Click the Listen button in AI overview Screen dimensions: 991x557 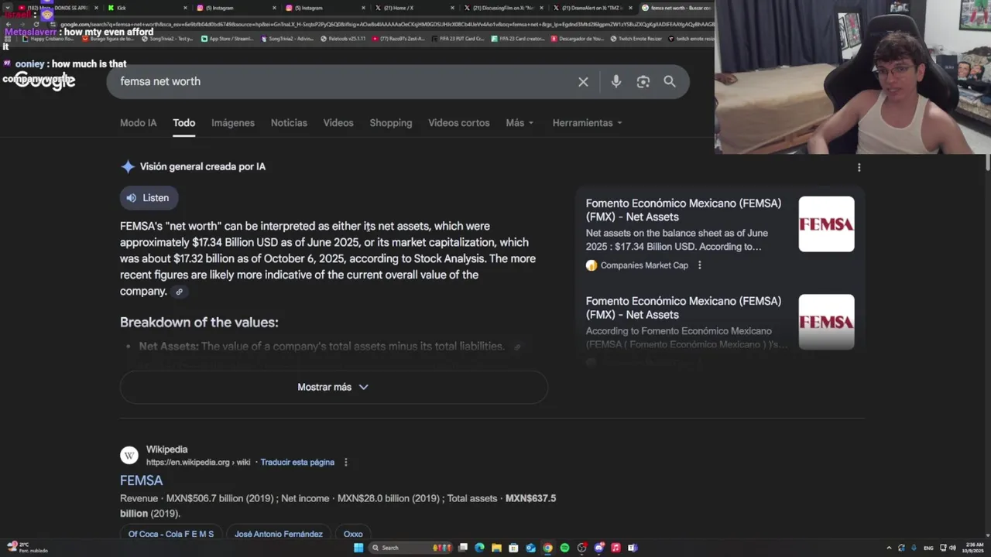point(149,198)
